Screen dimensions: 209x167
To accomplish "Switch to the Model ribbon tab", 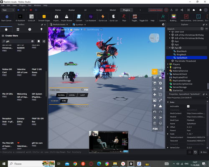I will (x=113, y=10).
